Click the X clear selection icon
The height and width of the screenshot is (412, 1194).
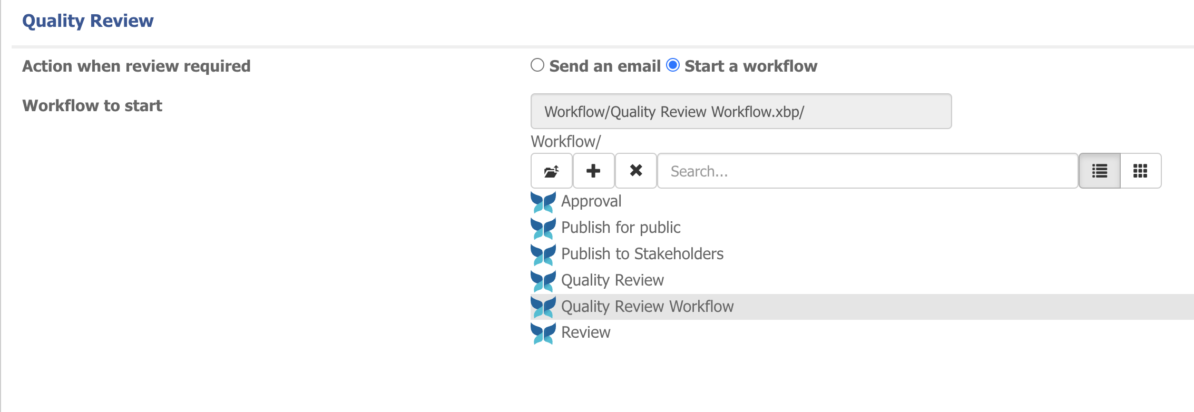coord(636,171)
